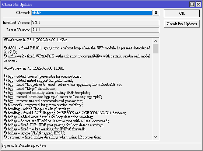Close the Check For Updates window
Image resolution: width=203 pixels, height=151 pixels.
[x=198, y=4]
